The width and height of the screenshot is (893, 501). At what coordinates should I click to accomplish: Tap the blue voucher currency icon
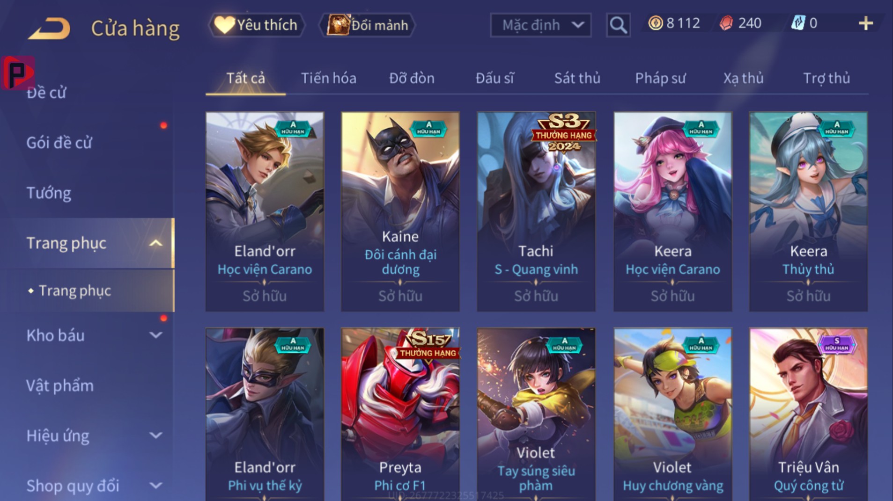[797, 23]
